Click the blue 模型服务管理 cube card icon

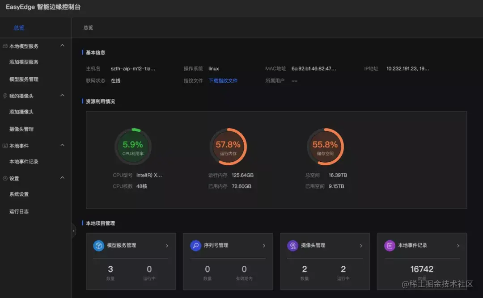coord(98,246)
